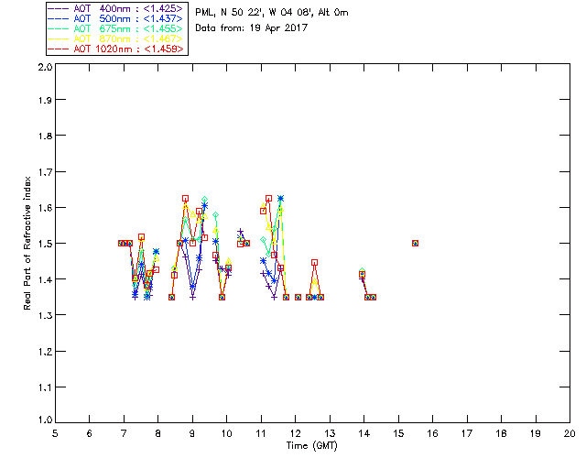This screenshot has height=469, width=586.
Task: Click the y-axis tick label 1.2
Action: [x=45, y=352]
